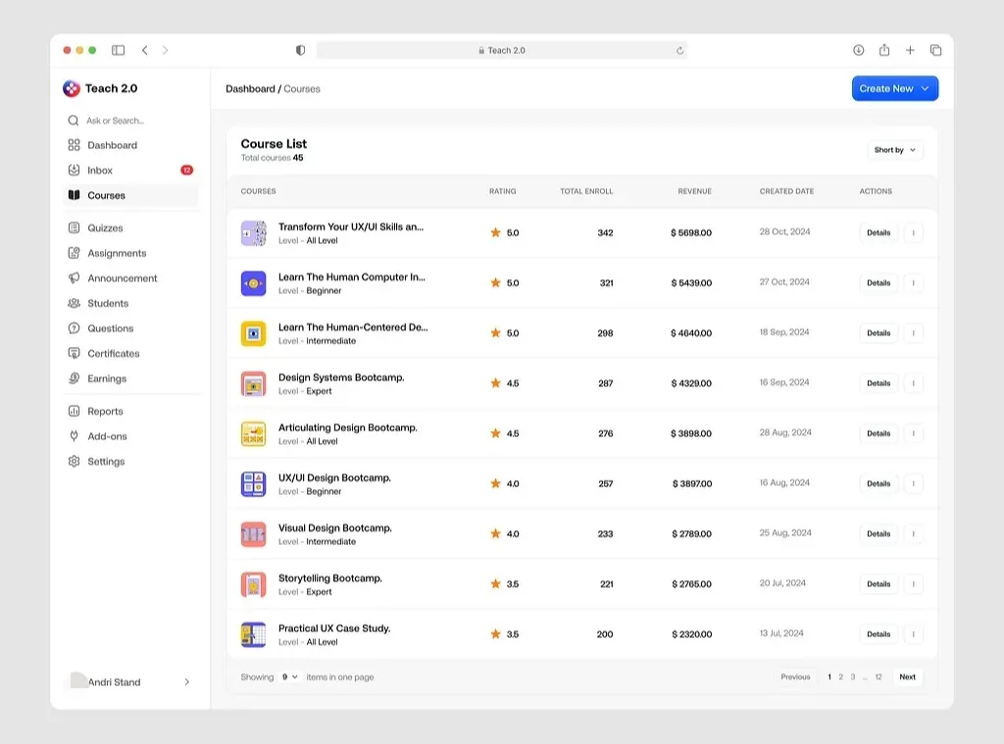Open Settings in the sidebar
This screenshot has width=1004, height=744.
[130, 461]
